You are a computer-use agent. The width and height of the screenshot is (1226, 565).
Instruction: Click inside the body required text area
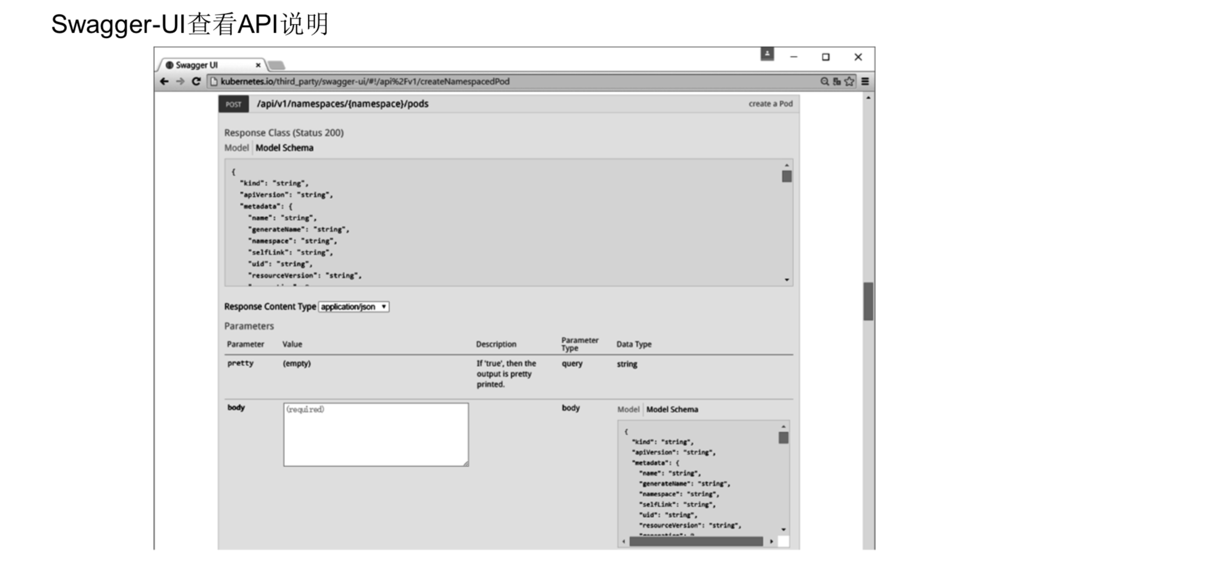(376, 434)
